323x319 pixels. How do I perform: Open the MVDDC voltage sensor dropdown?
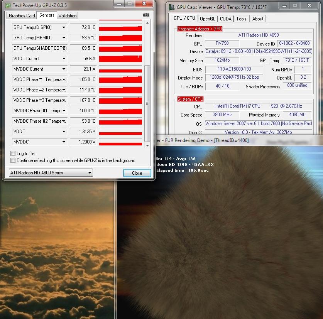pyautogui.click(x=64, y=142)
